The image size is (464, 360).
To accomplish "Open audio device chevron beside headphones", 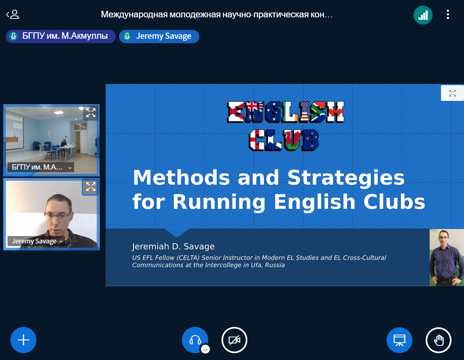I will (205, 350).
